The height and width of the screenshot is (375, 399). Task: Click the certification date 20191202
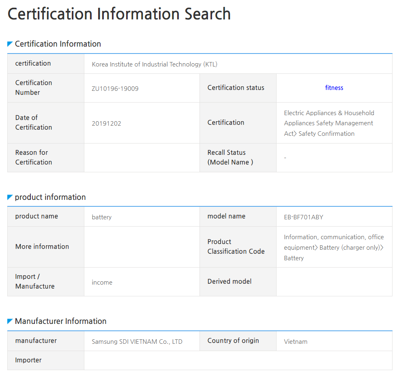pyautogui.click(x=106, y=123)
